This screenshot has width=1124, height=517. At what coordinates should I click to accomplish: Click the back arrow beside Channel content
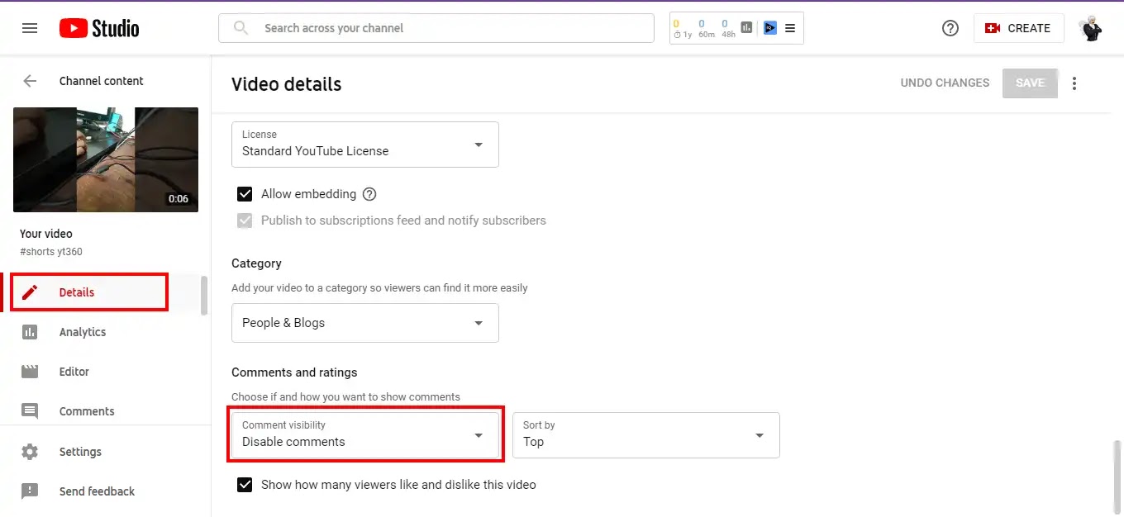pyautogui.click(x=30, y=81)
